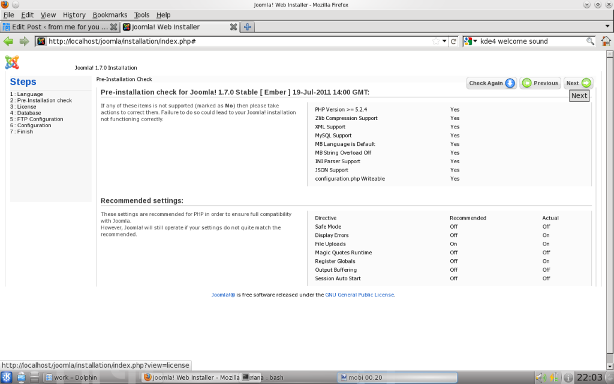Click step '5 : FTP Configuration'
This screenshot has height=384, width=614.
37,119
